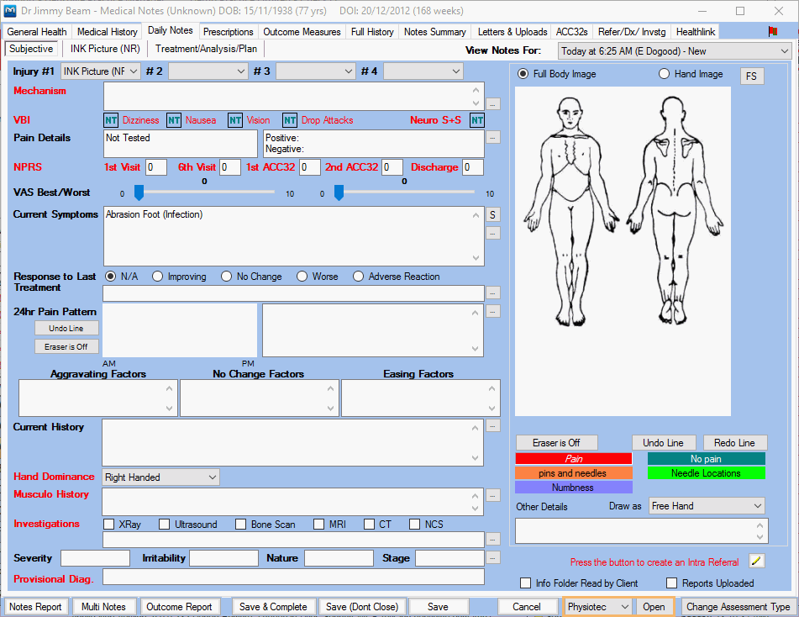
Task: Click the red Pain color swatch
Action: point(574,458)
